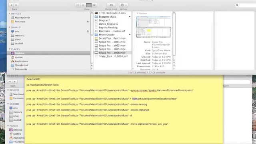This screenshot has width=256, height=144.
Task: Go forward in the top Finder window
Action: (x=16, y=5)
